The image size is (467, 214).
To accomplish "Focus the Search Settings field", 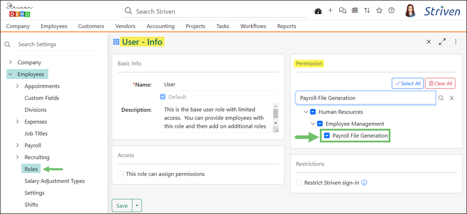I will (58, 44).
